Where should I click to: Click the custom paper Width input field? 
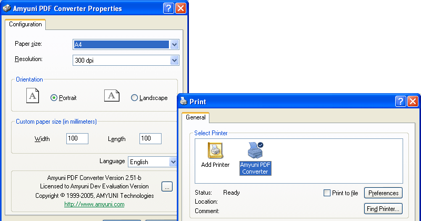coord(77,138)
